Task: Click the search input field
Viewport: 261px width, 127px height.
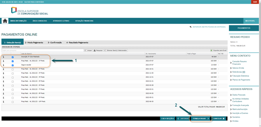Action: tap(43, 50)
